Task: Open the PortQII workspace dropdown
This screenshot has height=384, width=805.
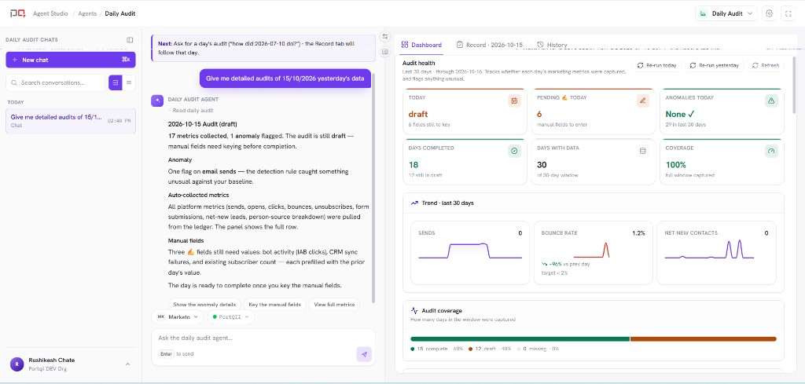Action: (230, 316)
